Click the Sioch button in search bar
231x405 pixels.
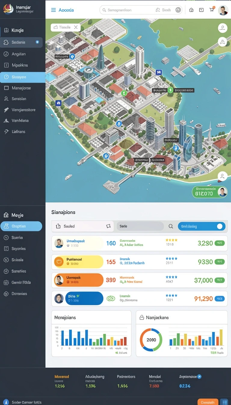pyautogui.click(x=164, y=10)
